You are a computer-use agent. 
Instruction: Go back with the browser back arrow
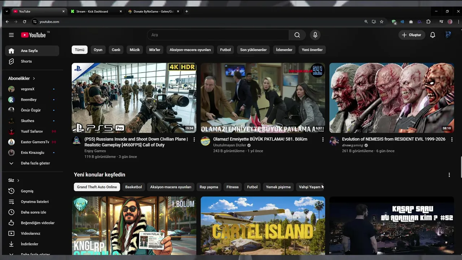click(7, 22)
